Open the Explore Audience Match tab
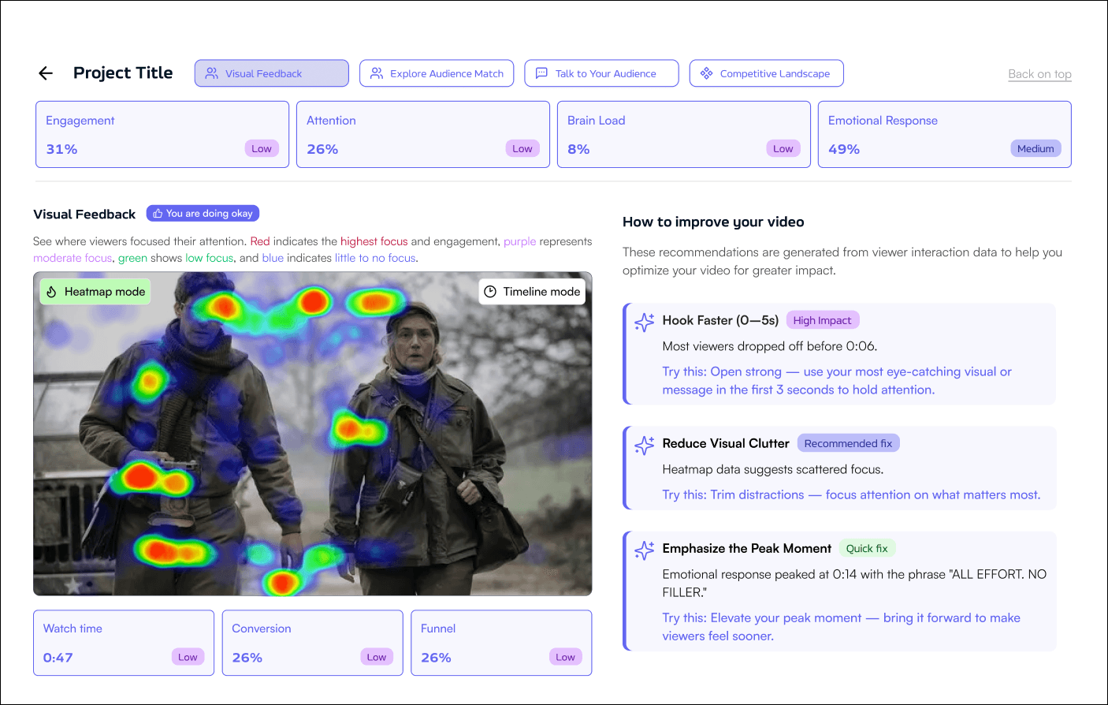Screen dimensions: 1108x705 (x=437, y=73)
